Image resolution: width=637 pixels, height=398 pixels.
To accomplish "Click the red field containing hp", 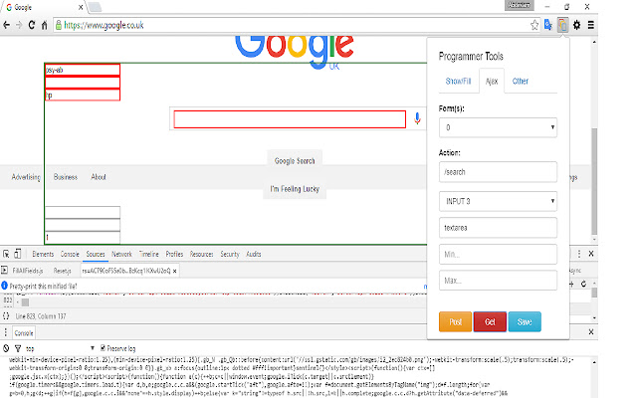I will click(x=83, y=95).
